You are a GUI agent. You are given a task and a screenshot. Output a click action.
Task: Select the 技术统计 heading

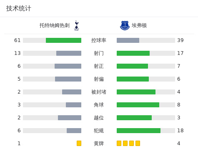18,8
